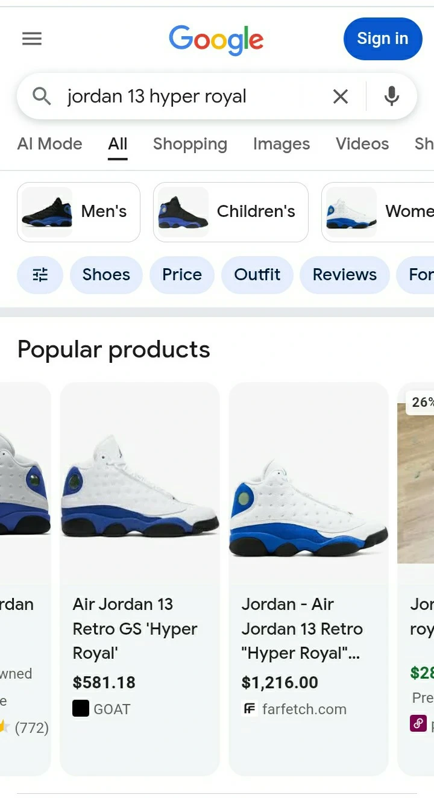434x798 pixels.
Task: Click the farfetch.com seller logo
Action: point(250,709)
